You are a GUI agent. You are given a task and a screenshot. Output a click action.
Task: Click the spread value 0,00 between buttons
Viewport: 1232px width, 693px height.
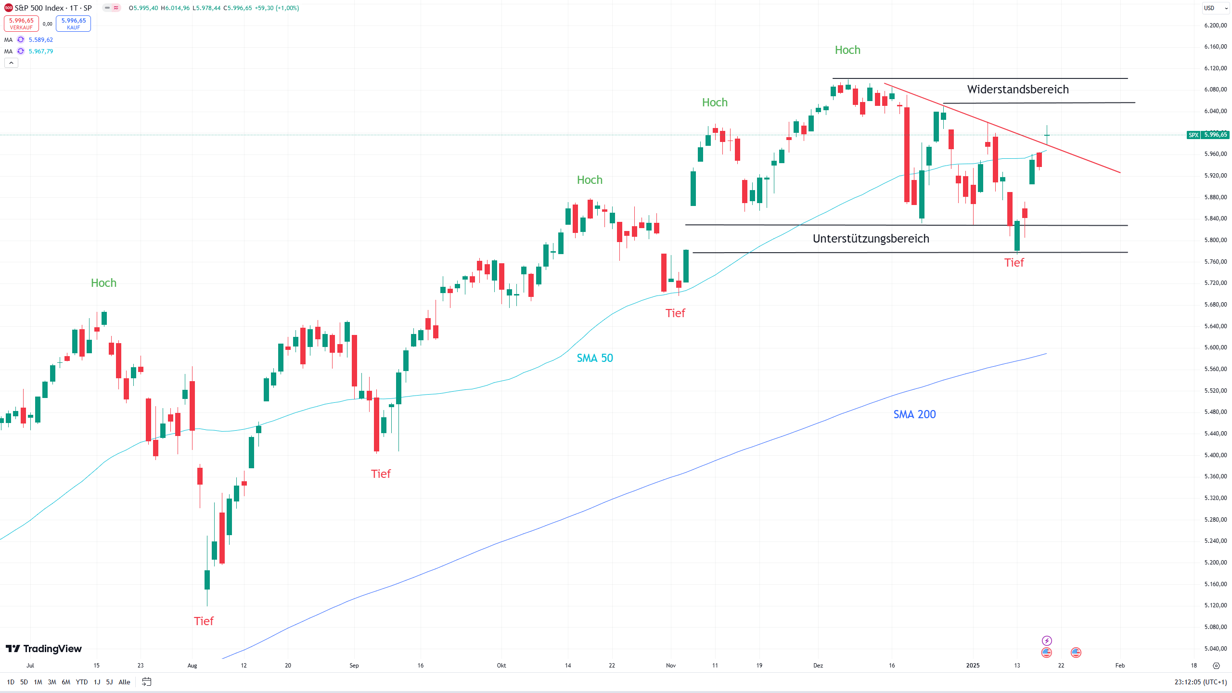tap(47, 24)
